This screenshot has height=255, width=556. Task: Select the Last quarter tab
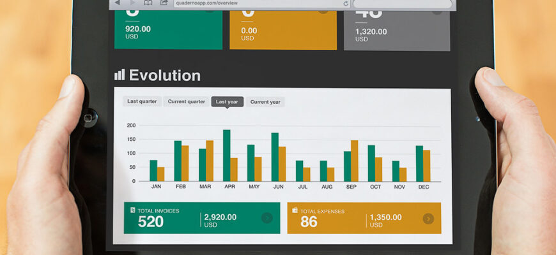tap(142, 101)
